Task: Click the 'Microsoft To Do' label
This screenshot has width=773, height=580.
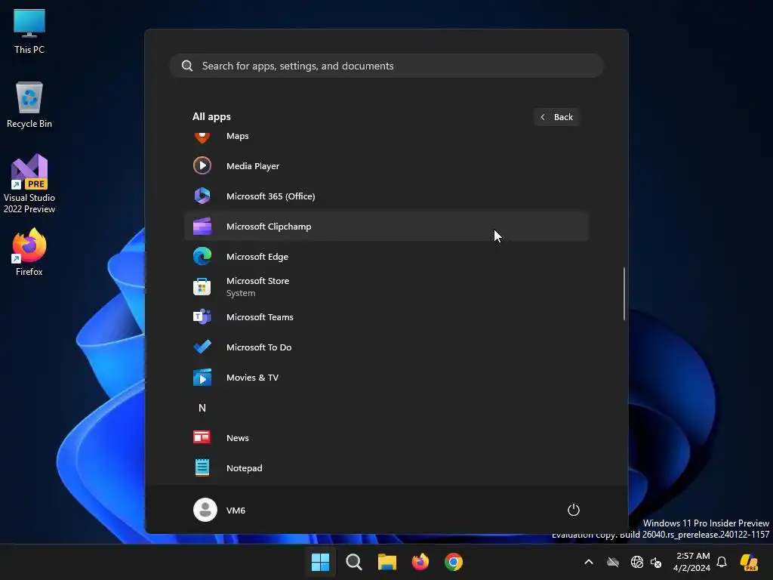Action: (x=259, y=347)
